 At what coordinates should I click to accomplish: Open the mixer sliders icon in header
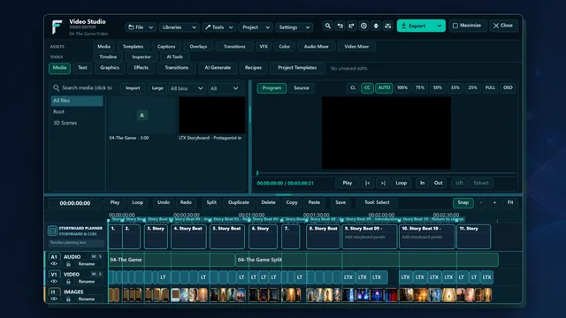point(387,26)
